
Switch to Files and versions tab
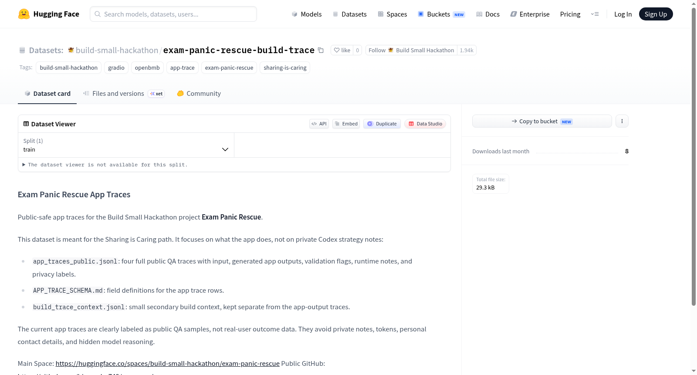124,94
